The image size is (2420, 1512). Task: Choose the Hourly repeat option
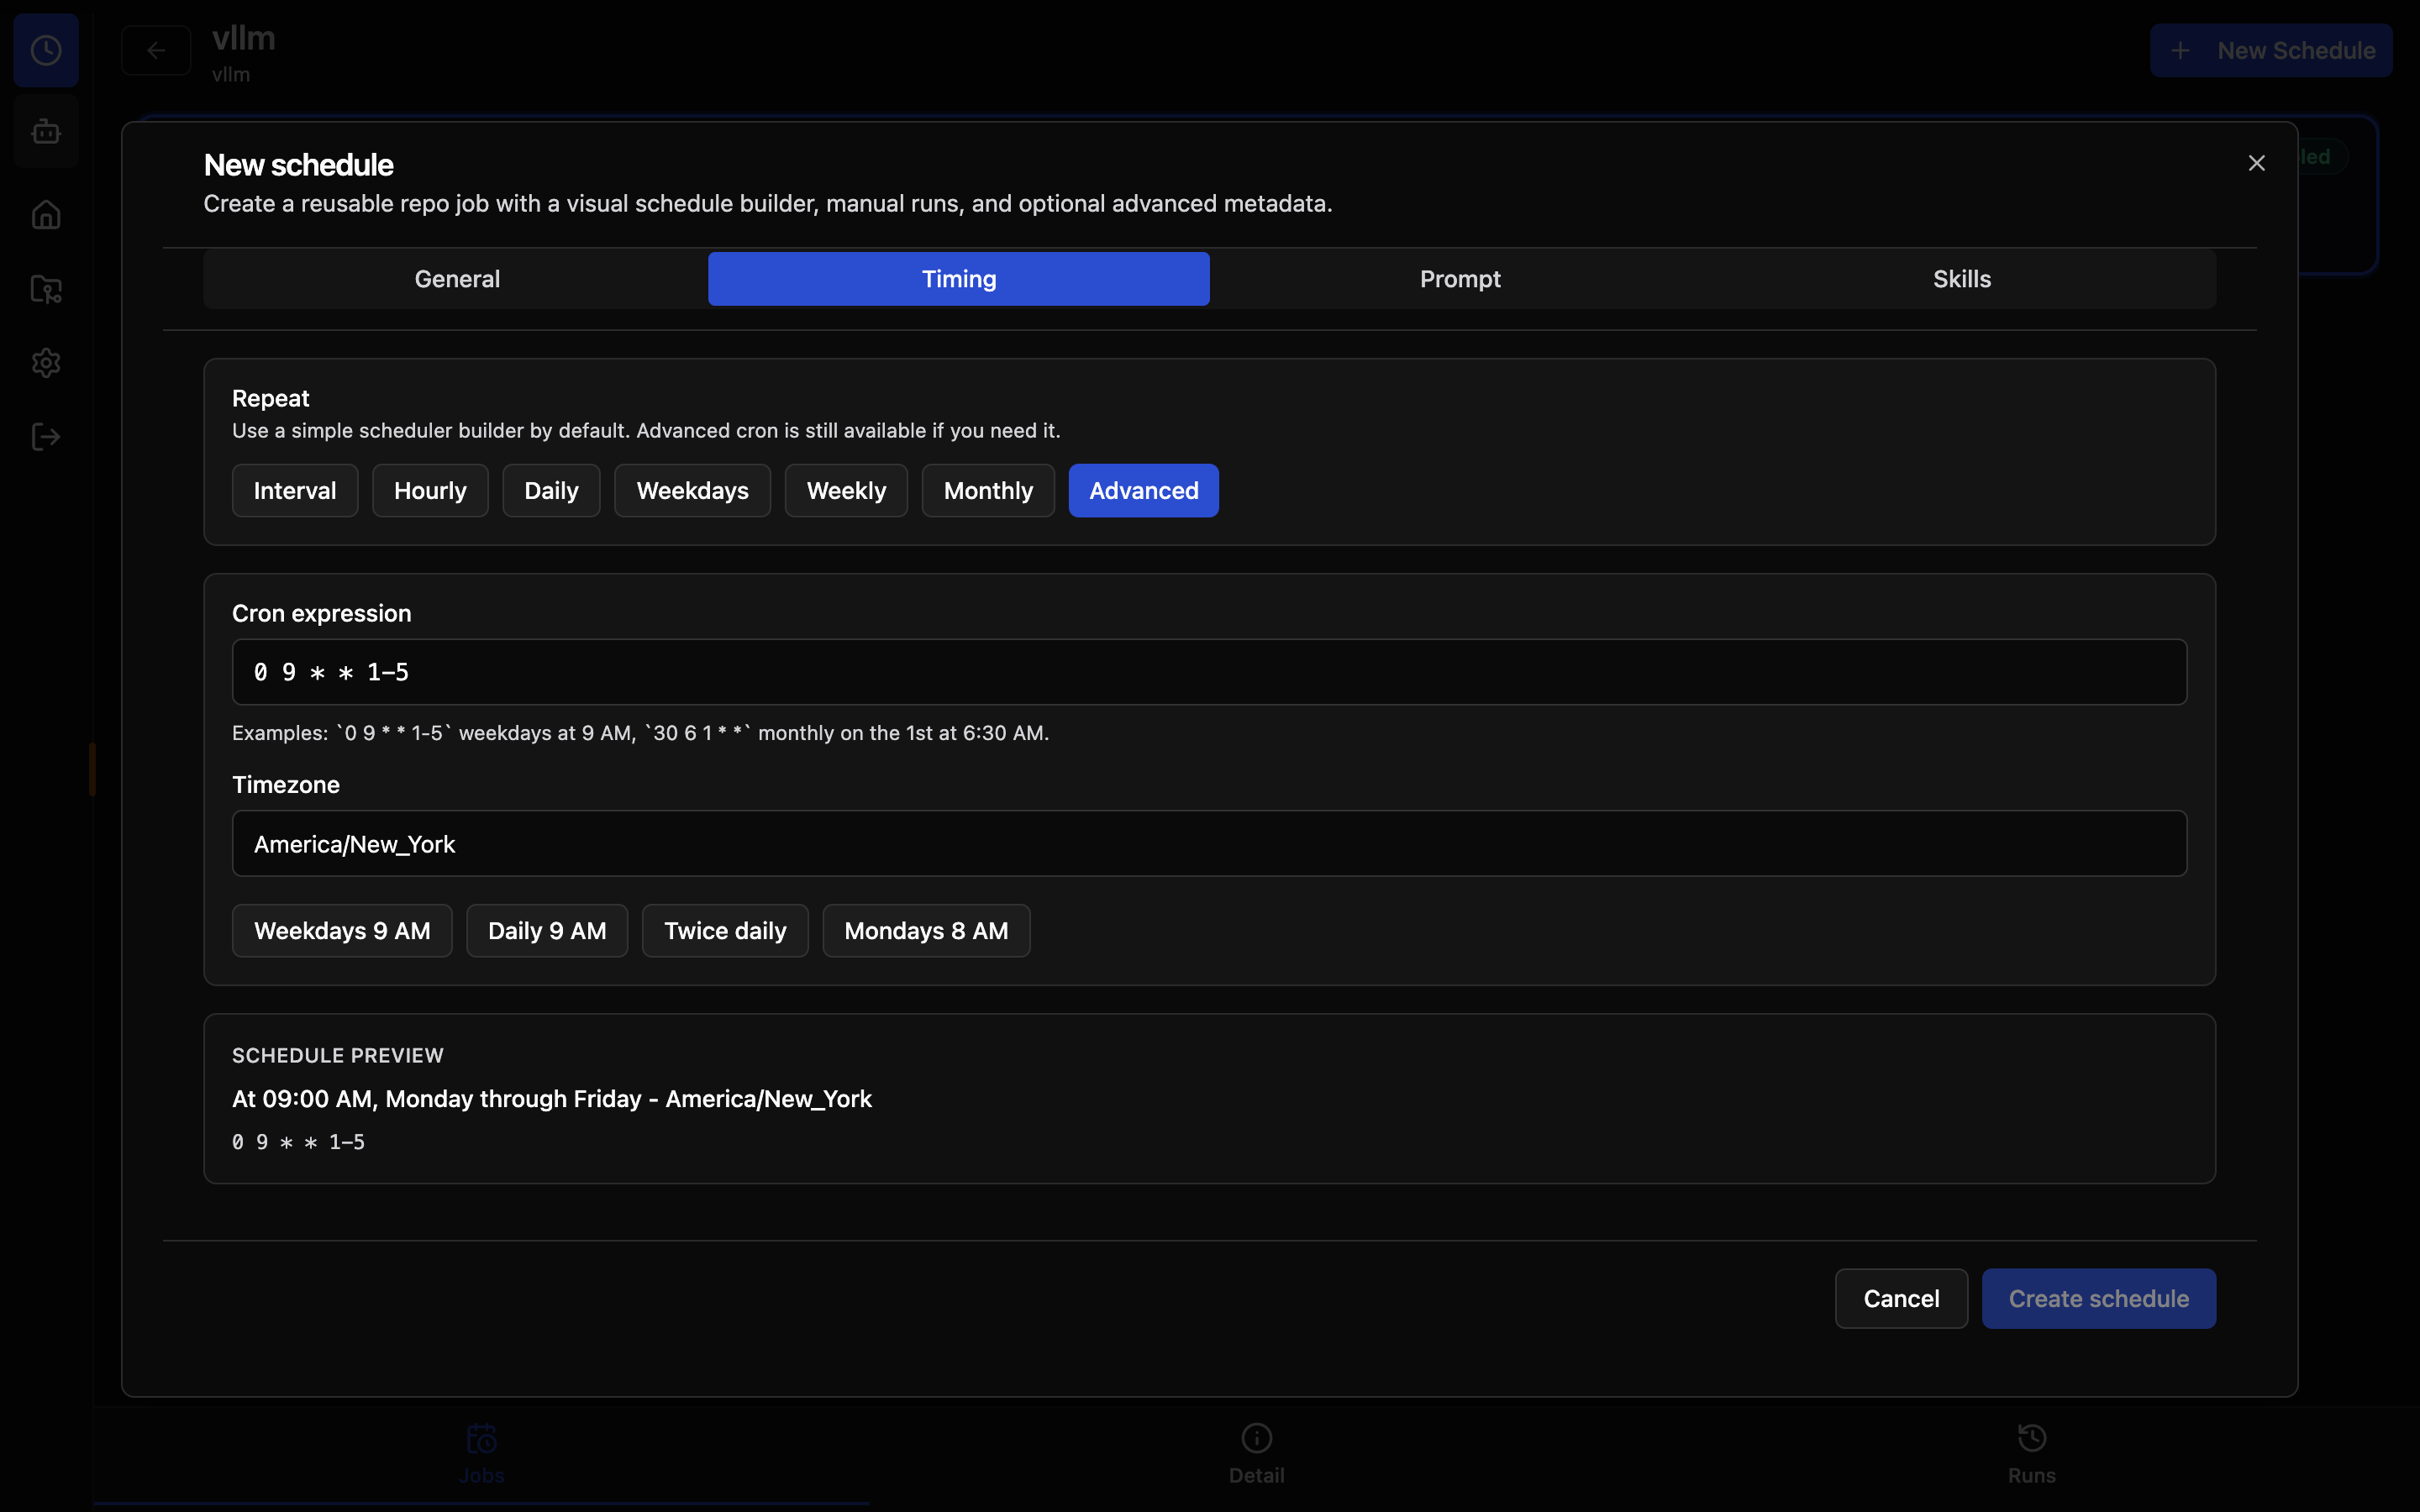[x=430, y=491]
